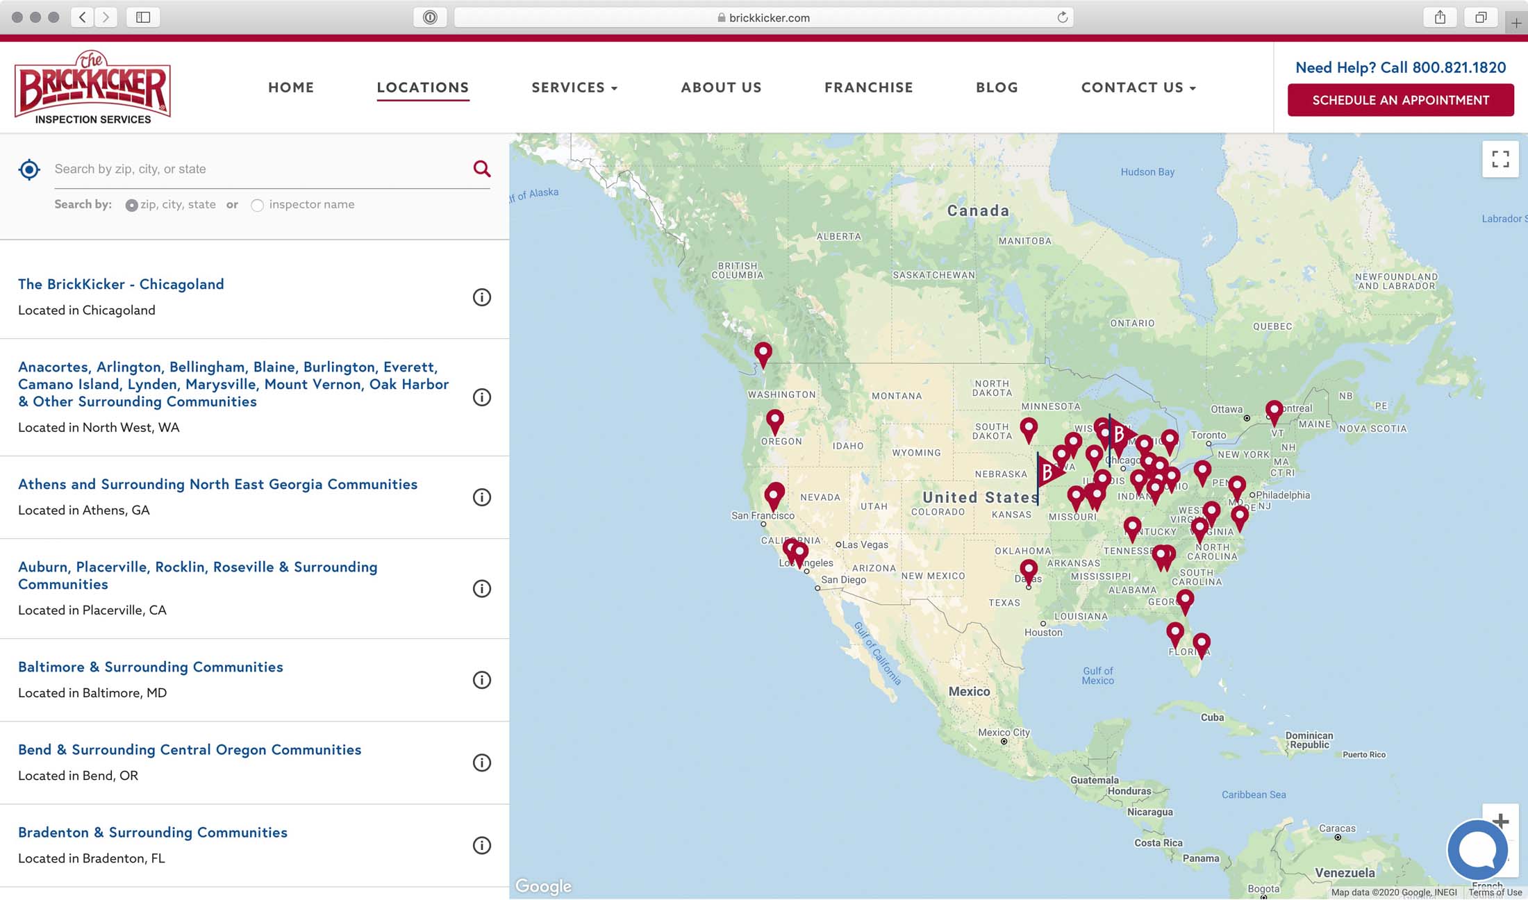Click the red search magnifier icon
Screen dimensions: 1528x900
(x=481, y=169)
